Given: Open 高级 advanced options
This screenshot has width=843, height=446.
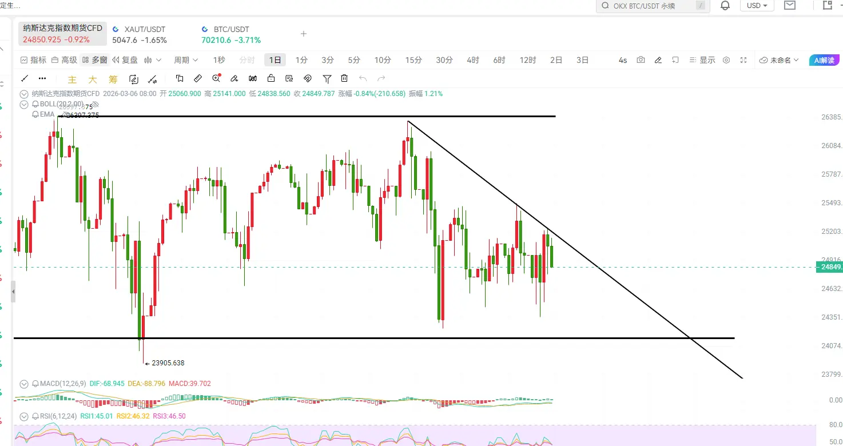Looking at the screenshot, I should [64, 60].
